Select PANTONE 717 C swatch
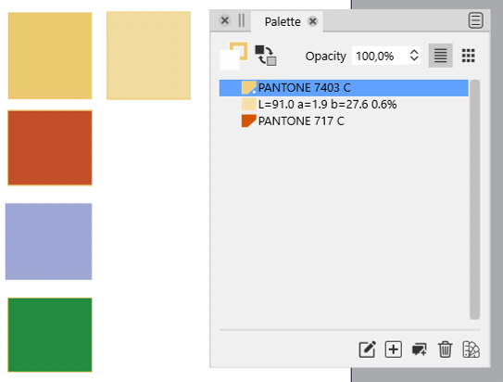Viewport: 503px width, 382px height. [344, 121]
